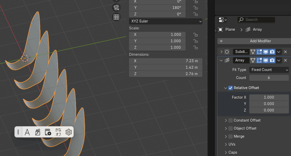
Task: Toggle the lock for Scale X
Action: tap(196, 35)
